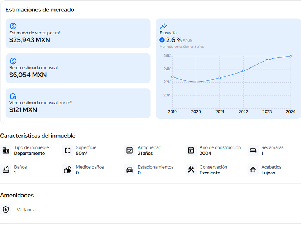The width and height of the screenshot is (301, 226).
Task: Click the dollar icon above Estimado de venta
Action: (x=13, y=26)
